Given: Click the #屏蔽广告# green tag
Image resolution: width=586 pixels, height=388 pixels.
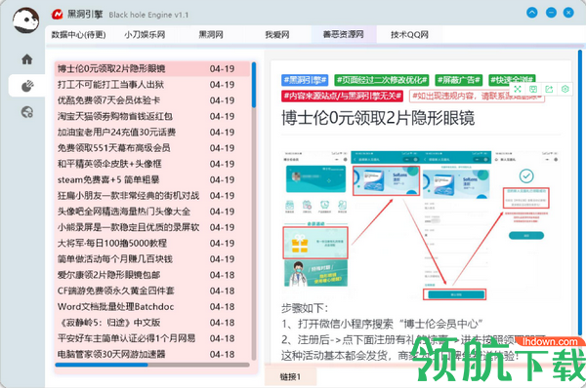Looking at the screenshot, I should coord(459,80).
